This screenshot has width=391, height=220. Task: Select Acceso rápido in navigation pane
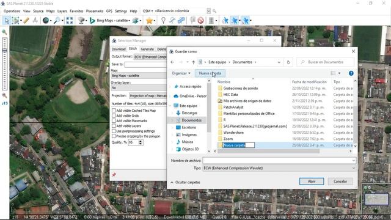[x=190, y=87]
